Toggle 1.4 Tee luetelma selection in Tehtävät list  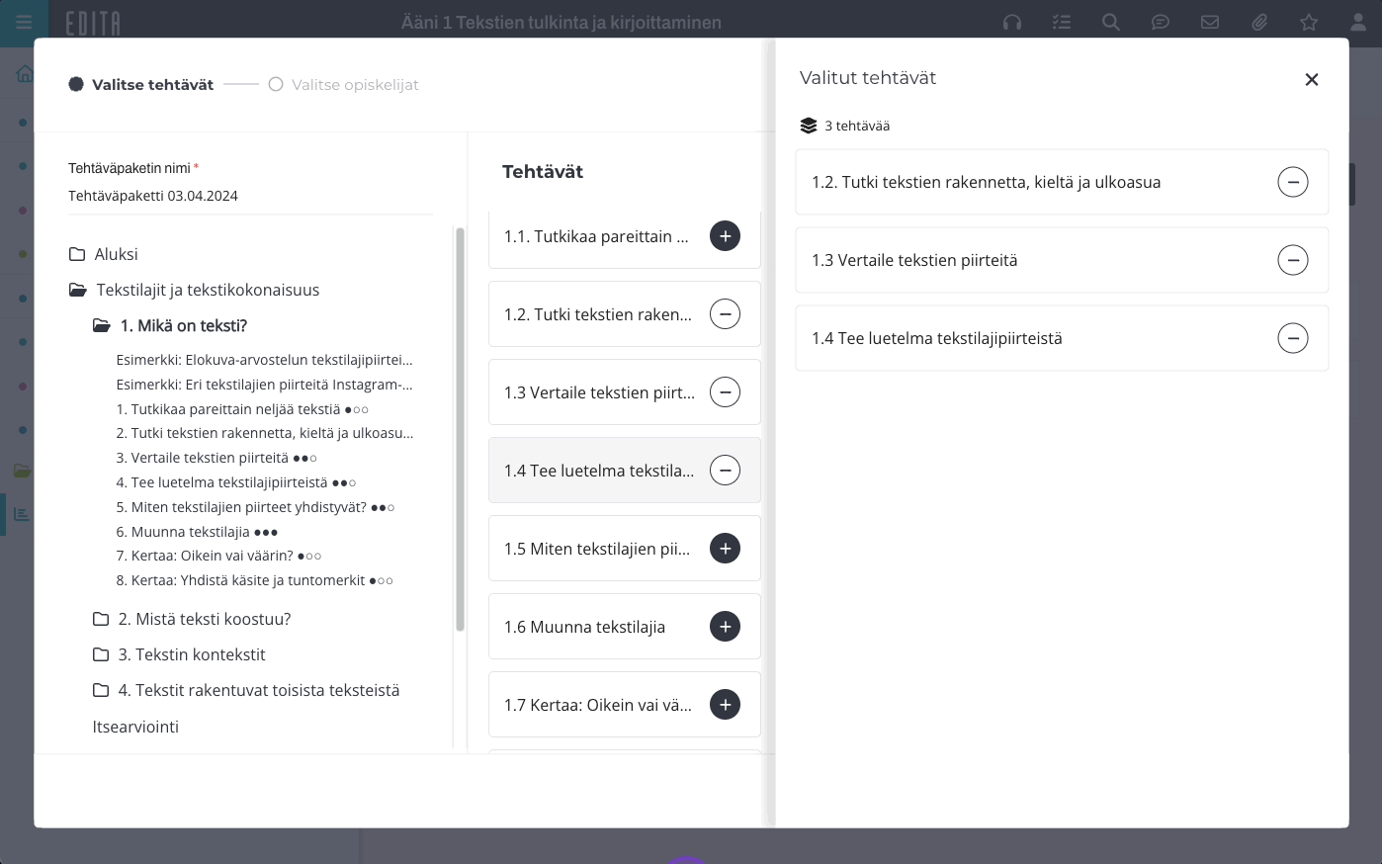pos(725,471)
